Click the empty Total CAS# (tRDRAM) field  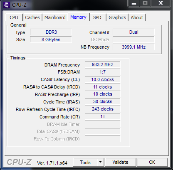(x=103, y=131)
